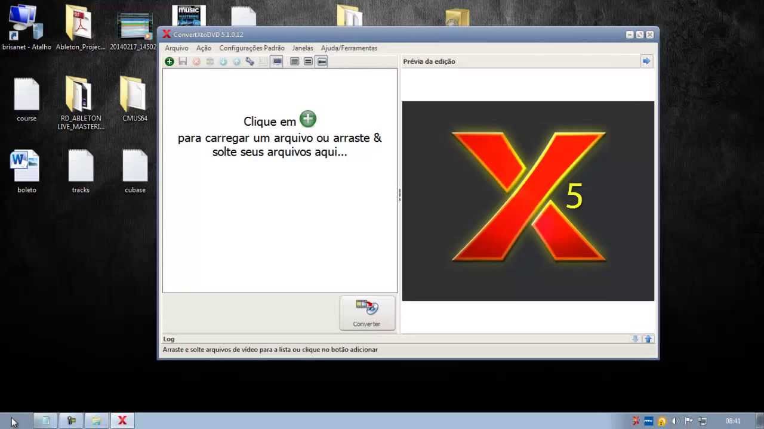Expand the Log panel with up arrow
The width and height of the screenshot is (764, 429).
648,339
